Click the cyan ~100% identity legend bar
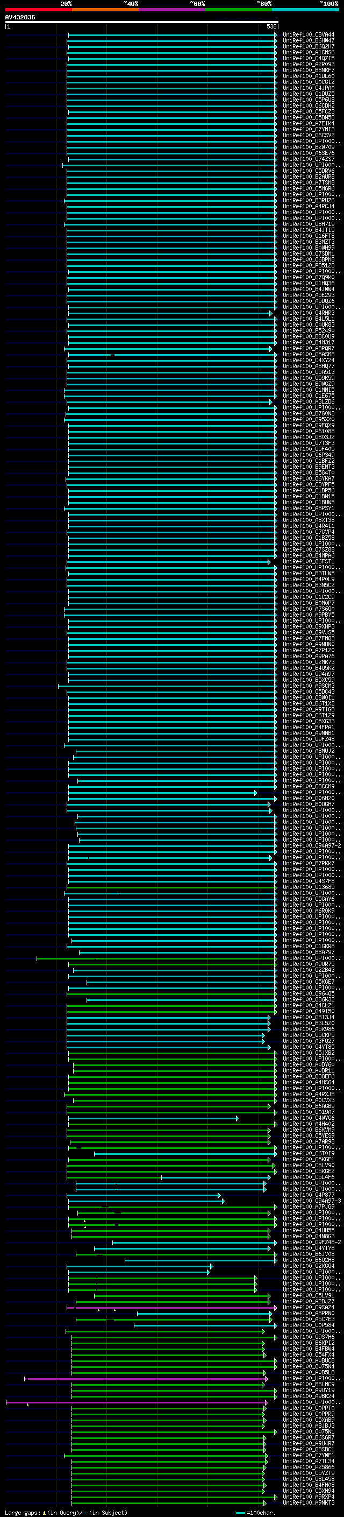 [305, 10]
